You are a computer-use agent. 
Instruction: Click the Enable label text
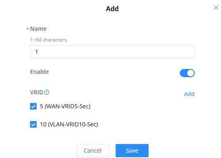coord(40,72)
